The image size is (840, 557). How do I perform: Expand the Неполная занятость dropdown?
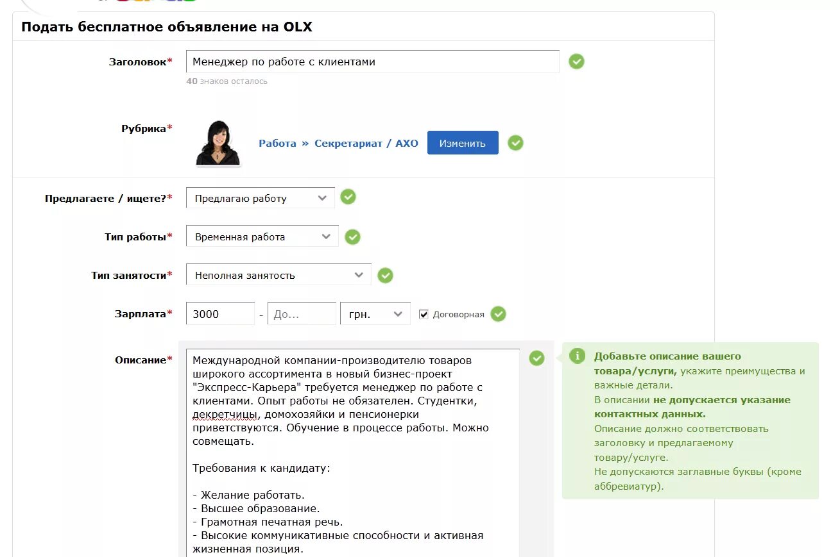279,275
